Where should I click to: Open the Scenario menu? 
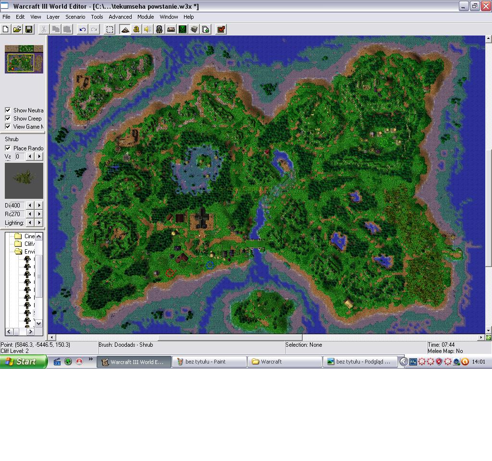75,17
